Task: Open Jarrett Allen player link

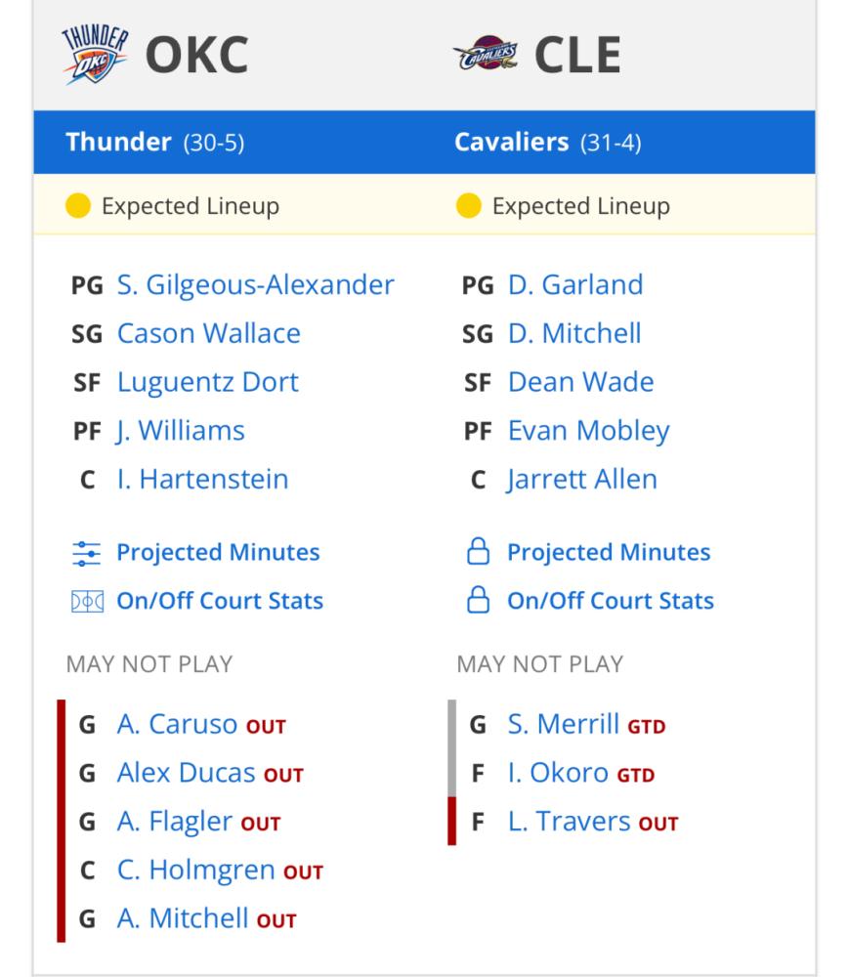Action: (582, 480)
